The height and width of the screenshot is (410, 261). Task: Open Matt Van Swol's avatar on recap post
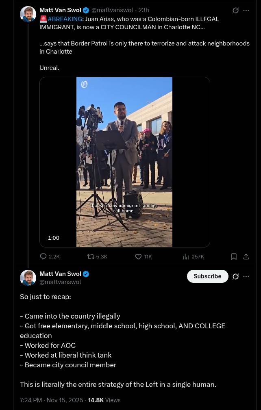(x=28, y=278)
